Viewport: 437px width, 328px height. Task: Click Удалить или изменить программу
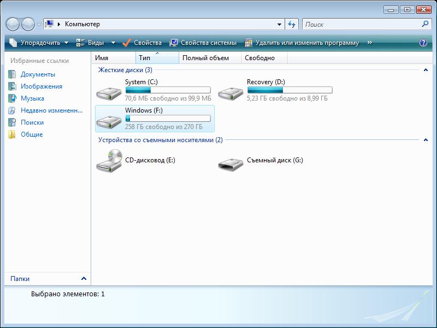pyautogui.click(x=307, y=43)
